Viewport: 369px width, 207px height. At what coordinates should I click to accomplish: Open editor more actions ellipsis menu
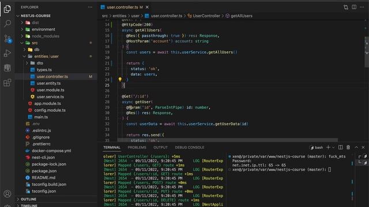(362, 7)
